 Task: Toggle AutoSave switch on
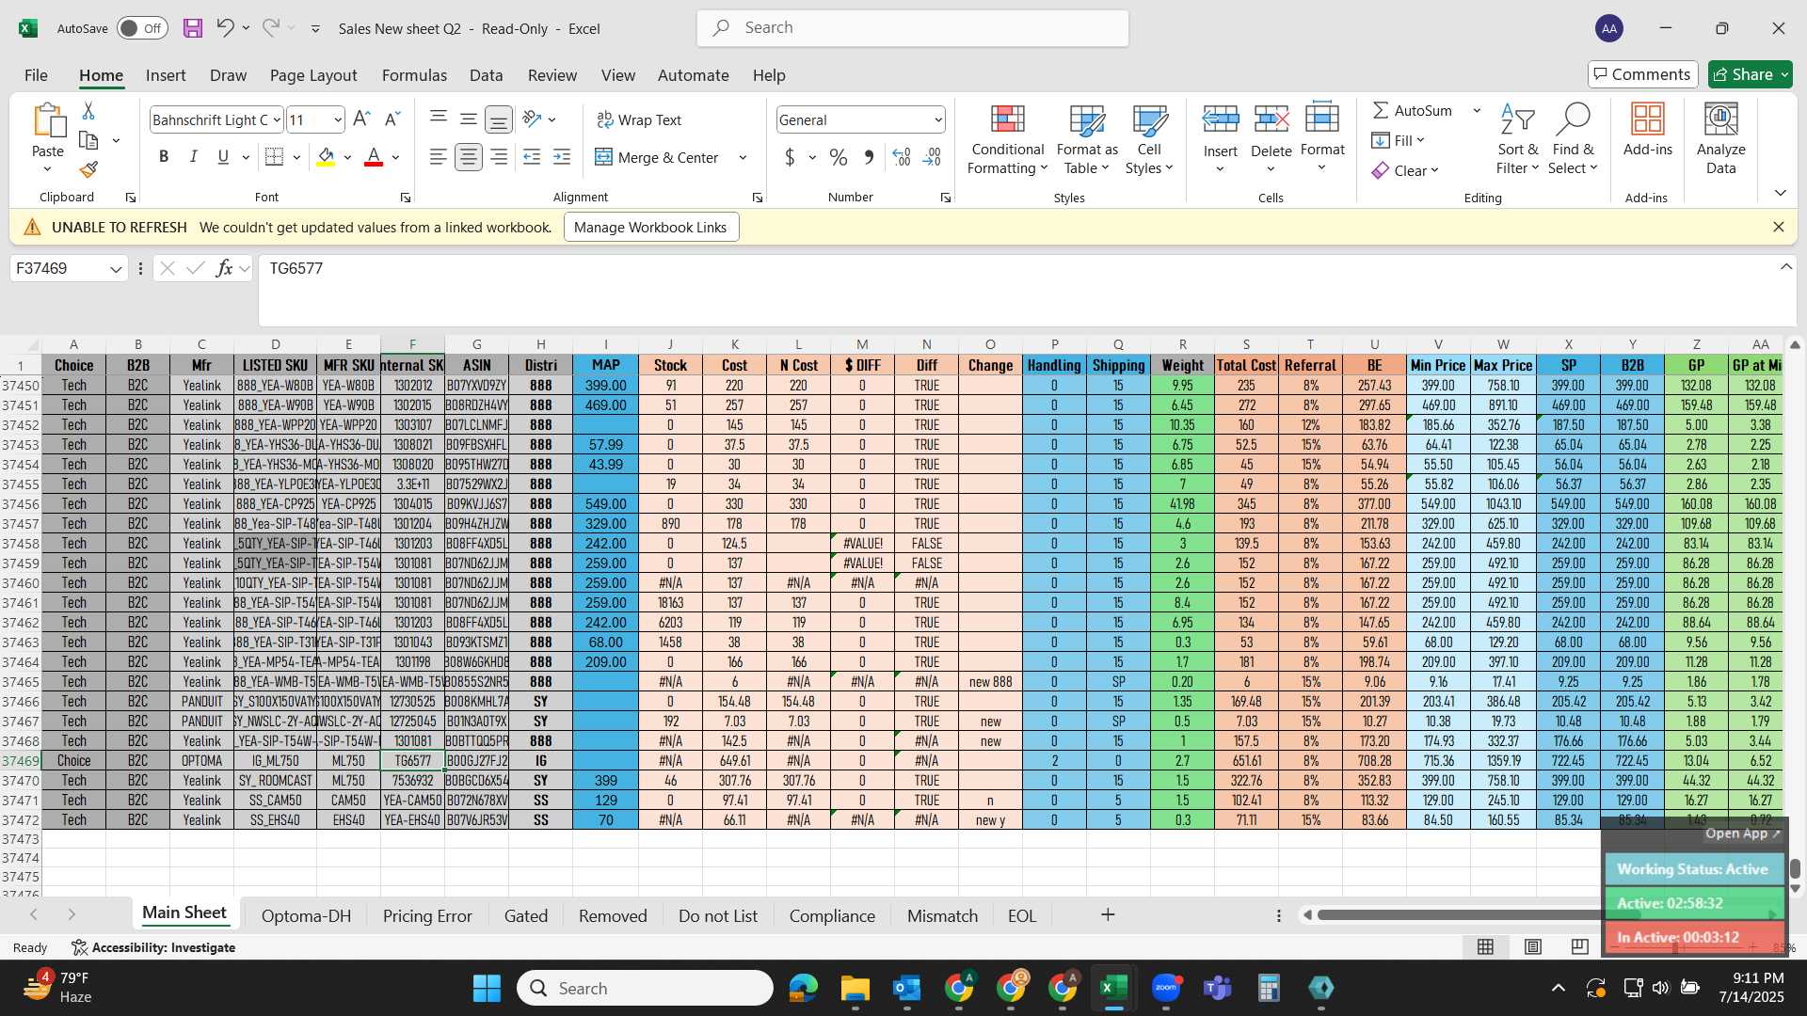143,28
